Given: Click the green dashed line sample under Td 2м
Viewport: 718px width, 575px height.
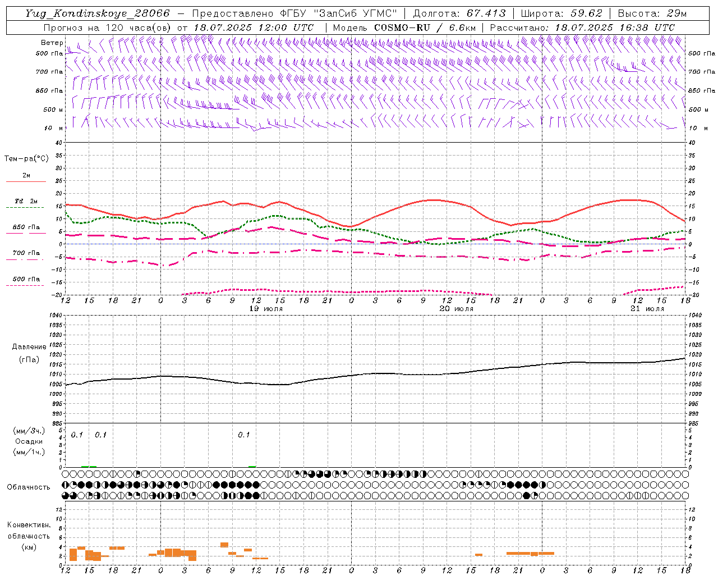Looking at the screenshot, I should pyautogui.click(x=25, y=208).
